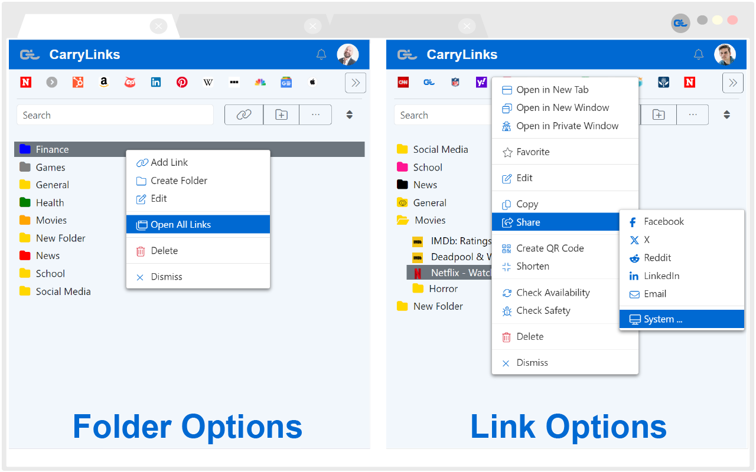Click the LinkedIn bookmark icon

tap(155, 82)
